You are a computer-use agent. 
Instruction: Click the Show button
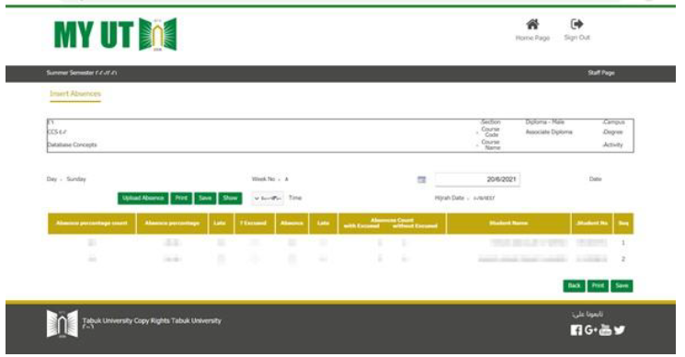click(x=230, y=198)
